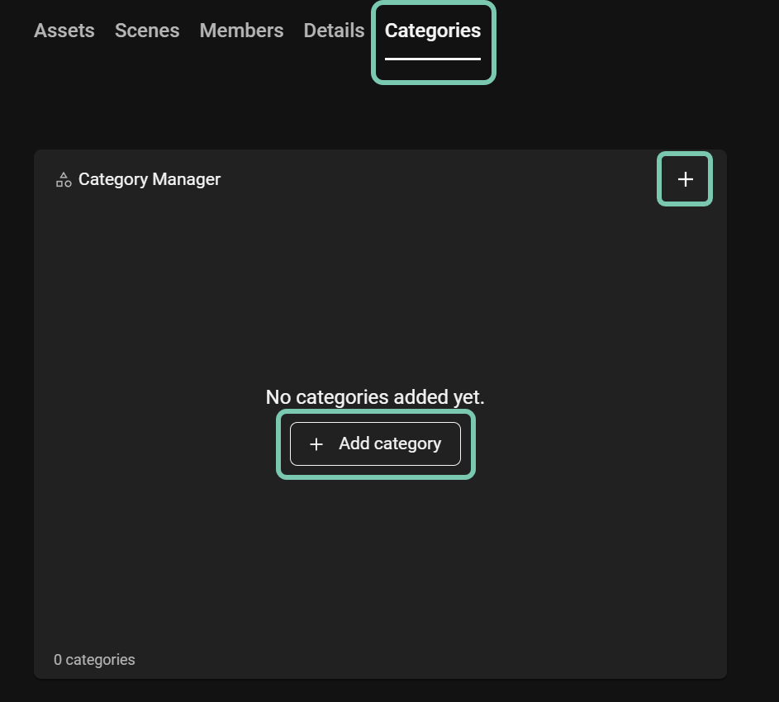Open the Assets tab
Screen dimensions: 779x702
(x=64, y=31)
